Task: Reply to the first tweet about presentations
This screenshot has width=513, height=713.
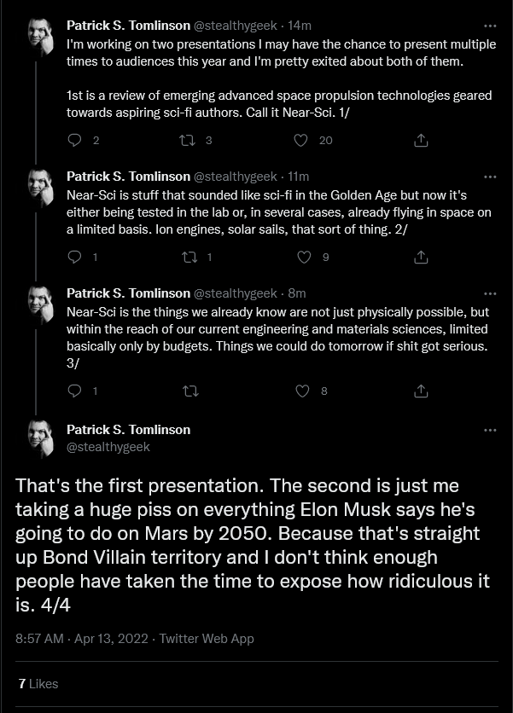Action: coord(74,140)
